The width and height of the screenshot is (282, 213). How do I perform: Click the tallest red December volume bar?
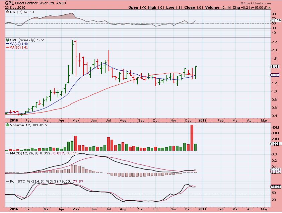coord(192,138)
